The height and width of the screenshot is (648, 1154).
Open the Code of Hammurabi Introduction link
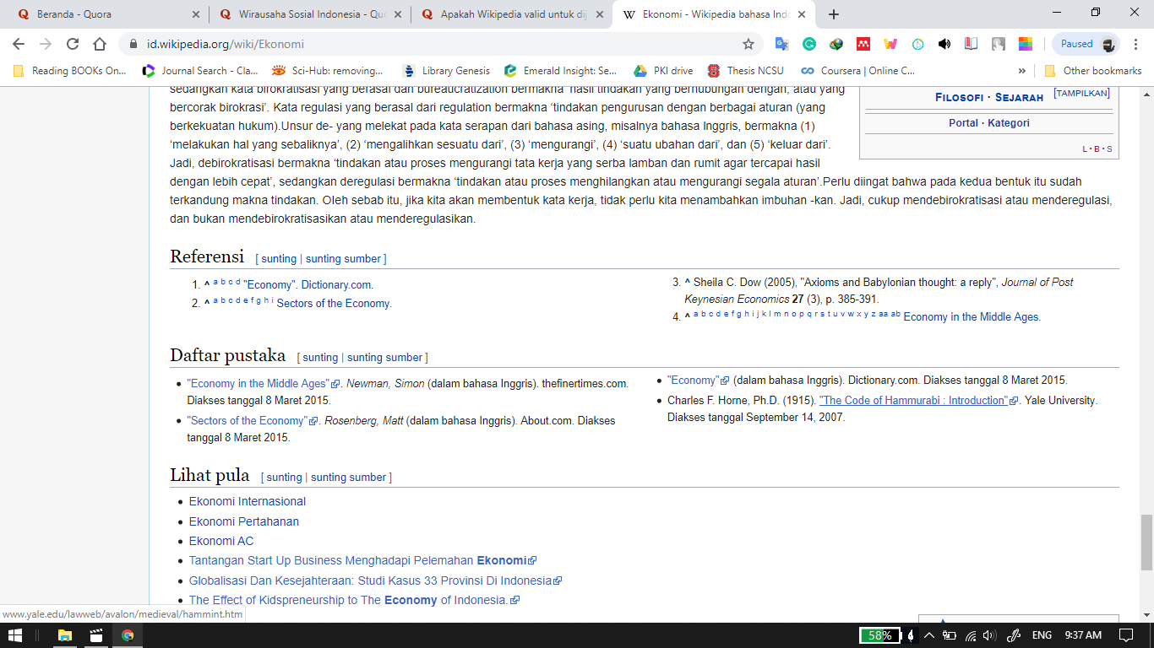(913, 401)
